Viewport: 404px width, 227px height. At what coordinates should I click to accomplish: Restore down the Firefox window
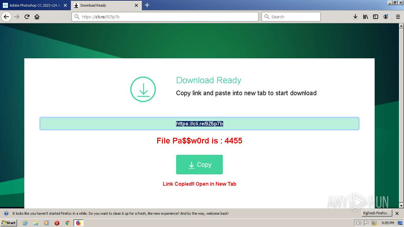click(x=395, y=3)
